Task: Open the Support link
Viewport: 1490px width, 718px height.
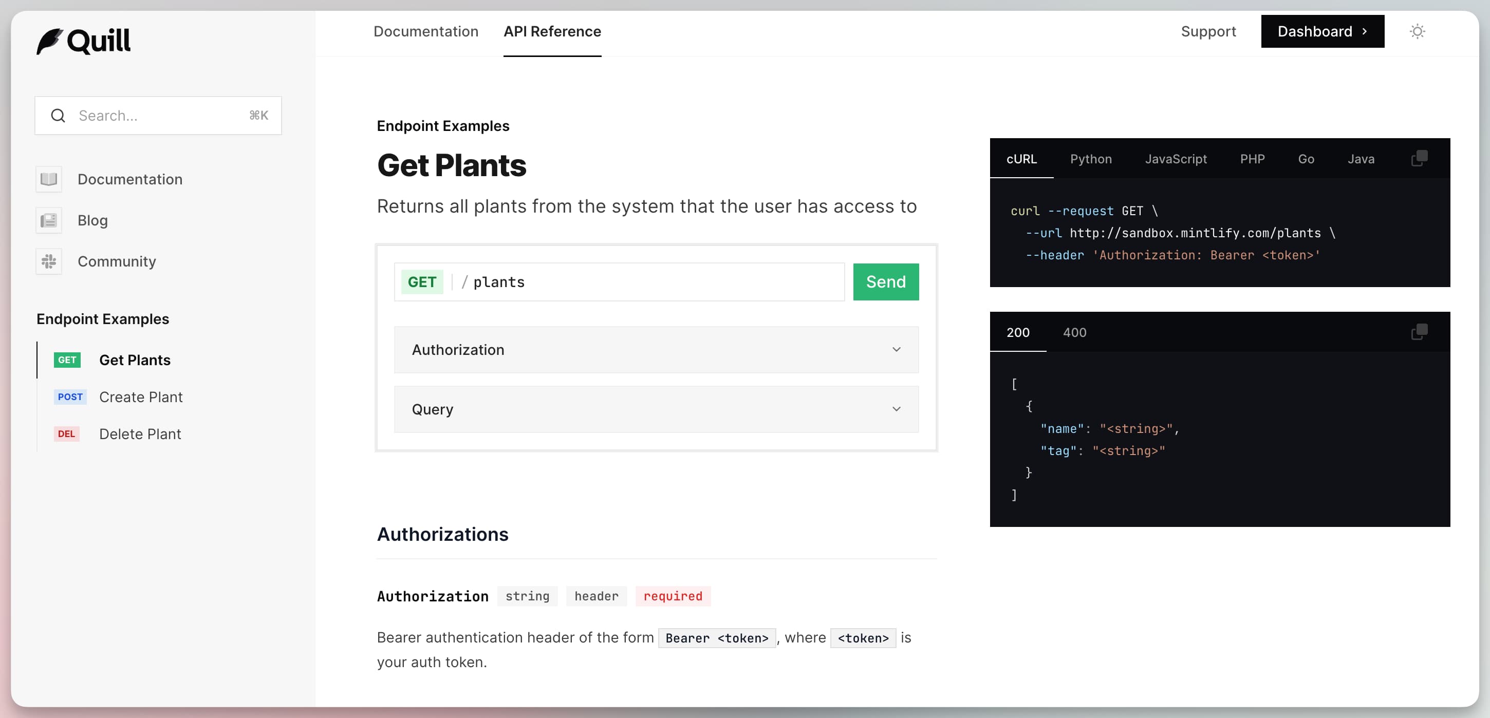Action: click(x=1208, y=31)
